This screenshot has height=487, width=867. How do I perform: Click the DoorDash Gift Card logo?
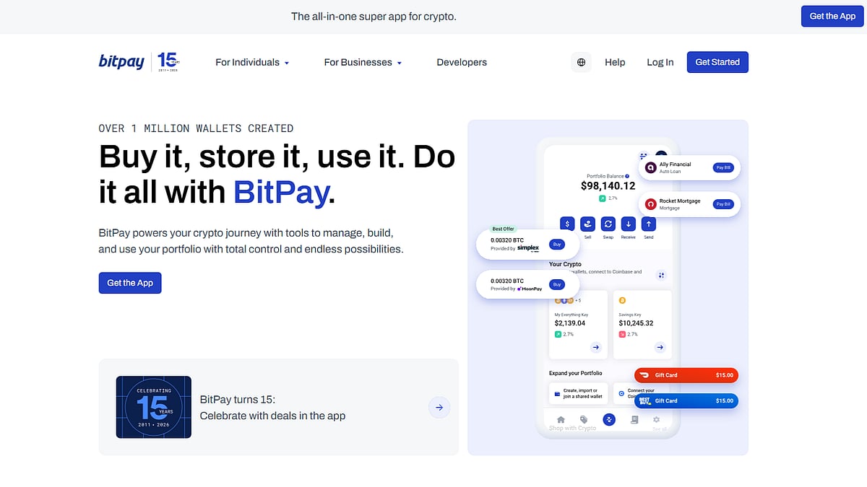(644, 375)
